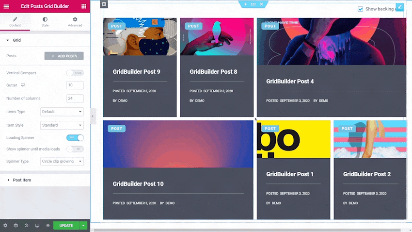The image size is (412, 232).
Task: Open the GridBuilder Post 9 title link
Action: (x=136, y=71)
